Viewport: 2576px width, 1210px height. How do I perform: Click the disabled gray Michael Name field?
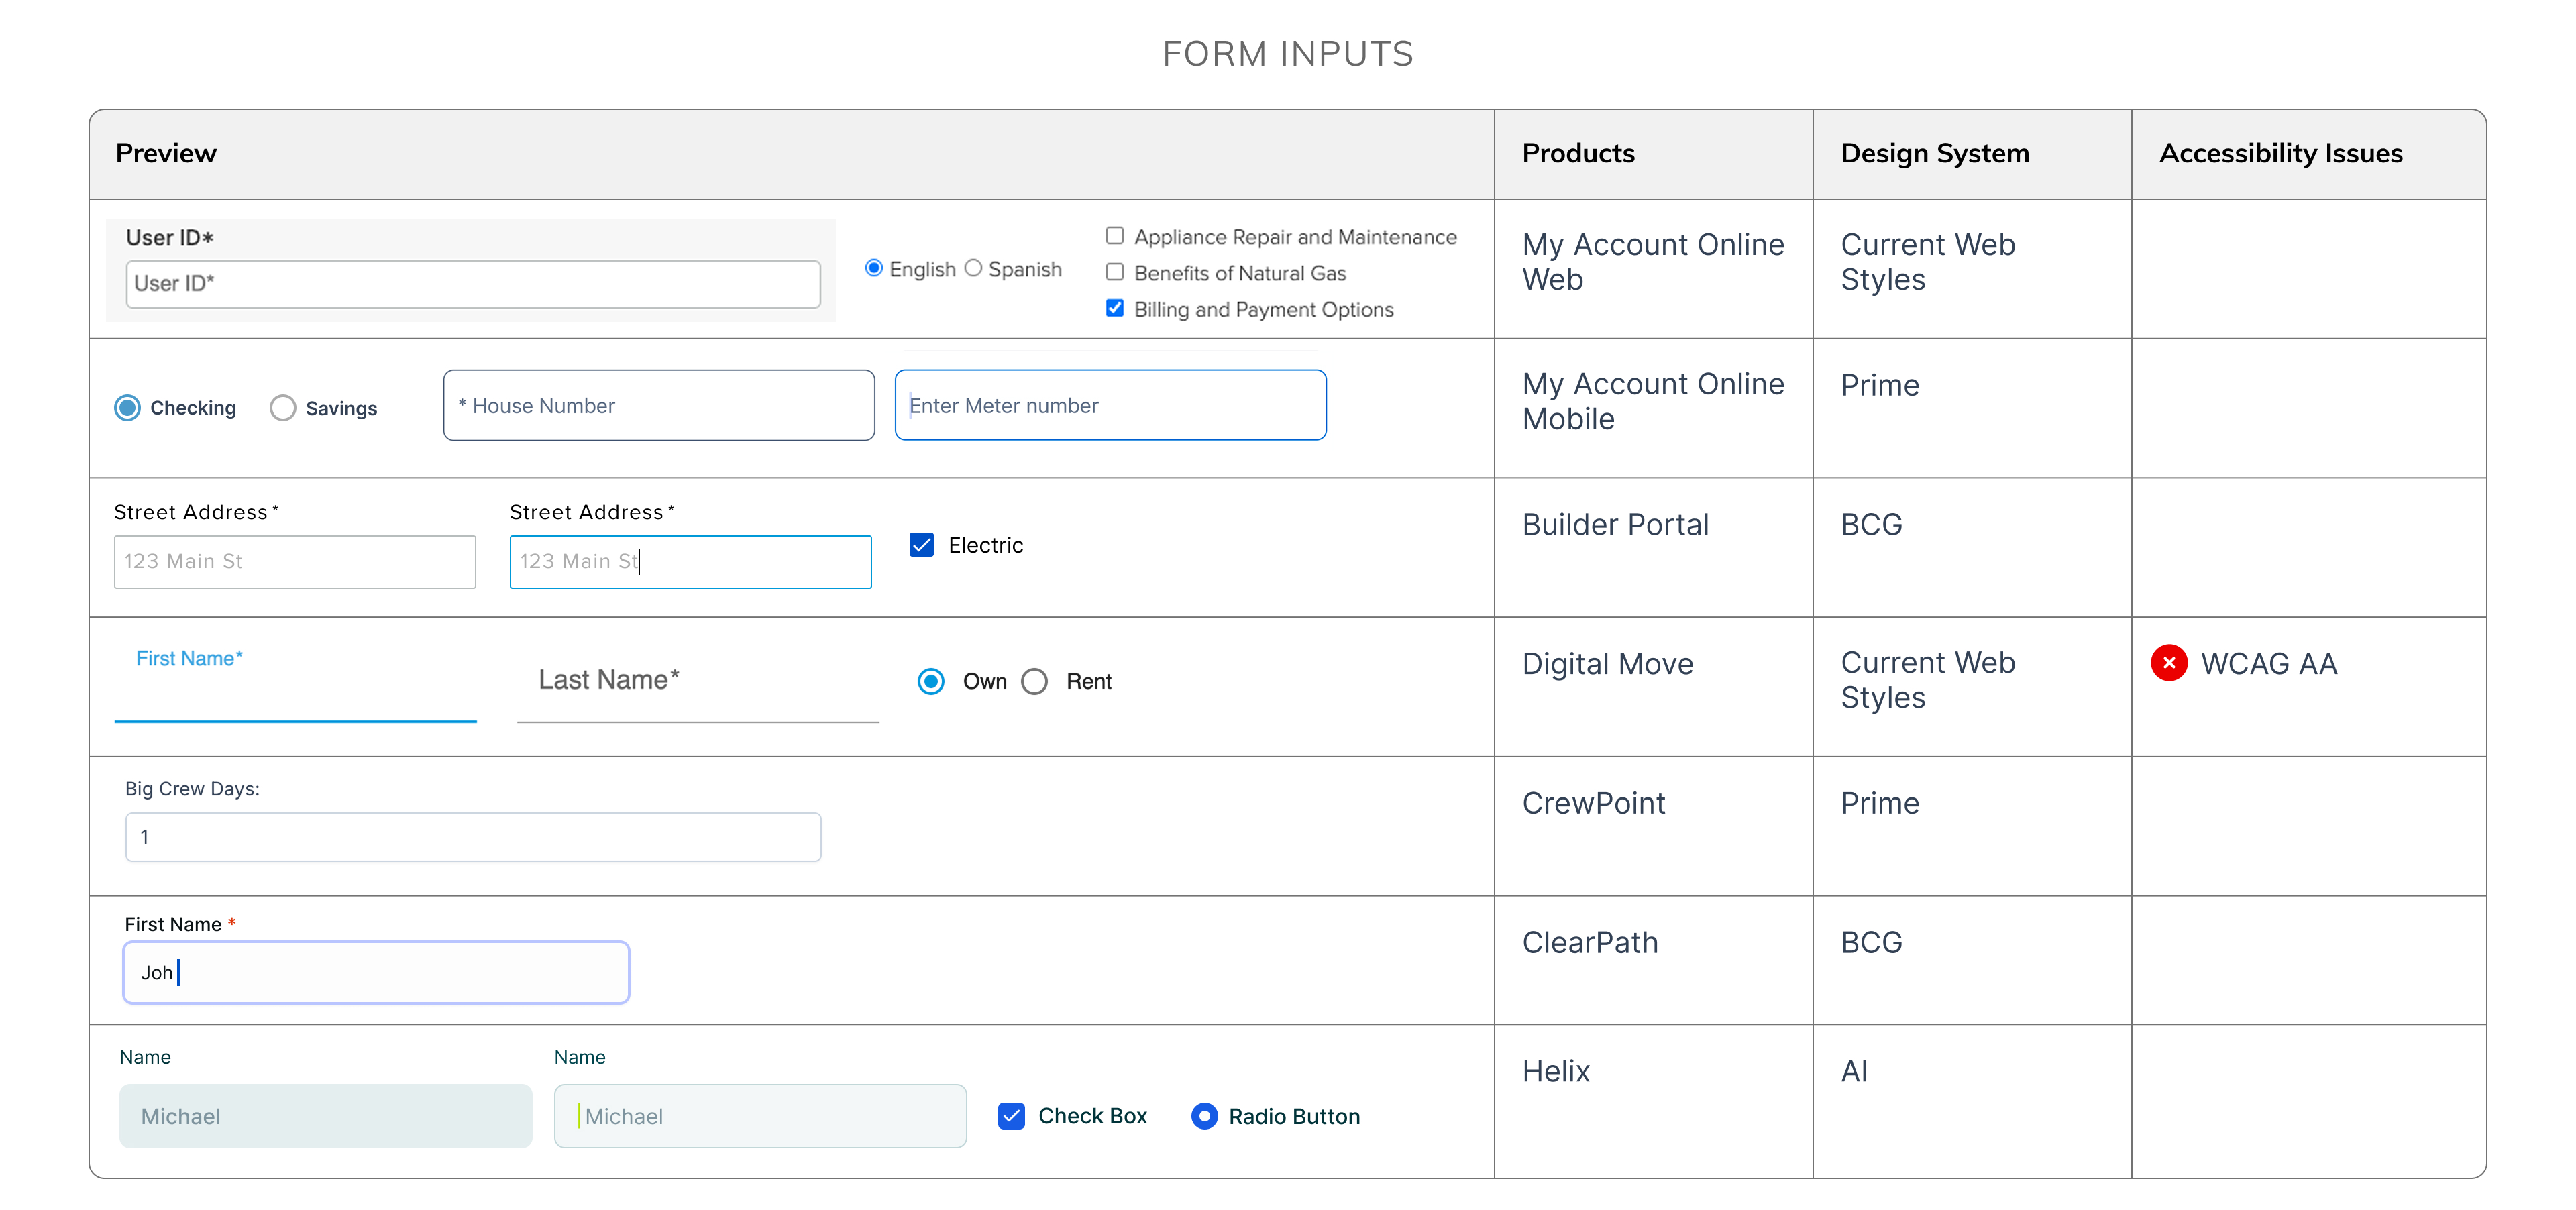click(325, 1116)
